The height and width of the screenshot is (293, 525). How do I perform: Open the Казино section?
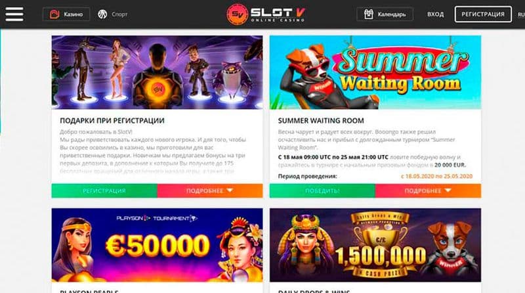tap(66, 14)
